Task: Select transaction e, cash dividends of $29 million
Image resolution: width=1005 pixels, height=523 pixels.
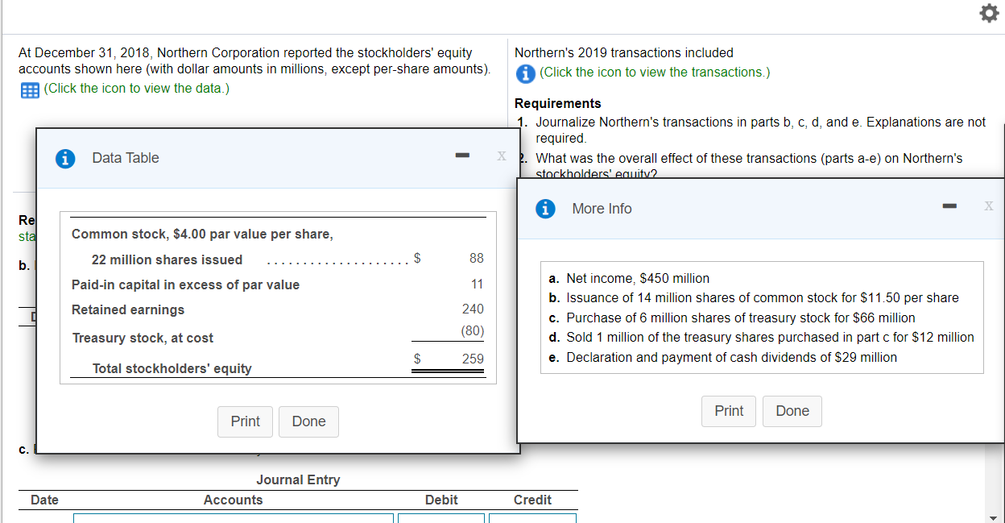Action: [722, 358]
